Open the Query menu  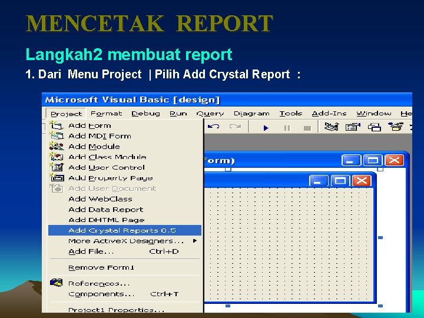(210, 114)
